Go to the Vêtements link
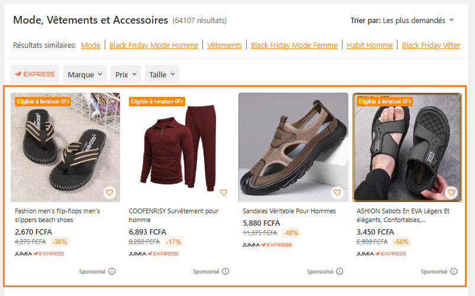 (x=224, y=45)
